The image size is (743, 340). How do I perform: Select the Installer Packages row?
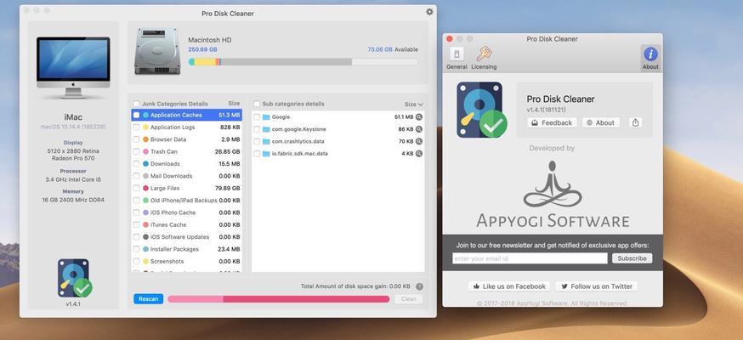187,249
